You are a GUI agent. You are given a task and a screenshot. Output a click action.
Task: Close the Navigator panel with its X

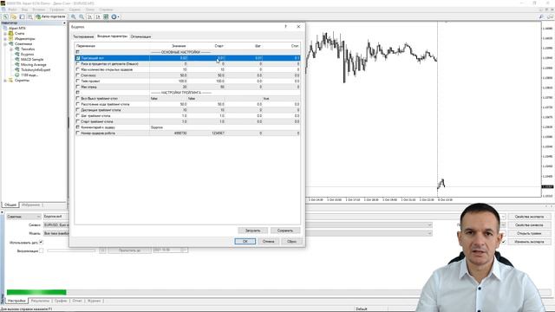tap(64, 23)
